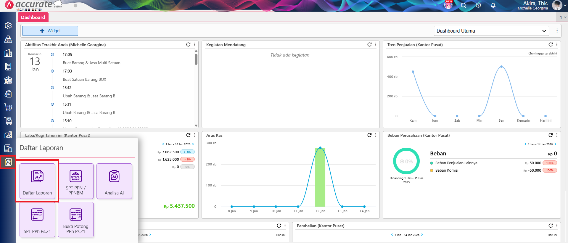Click the help question mark icon
This screenshot has width=568, height=243.
click(478, 5)
